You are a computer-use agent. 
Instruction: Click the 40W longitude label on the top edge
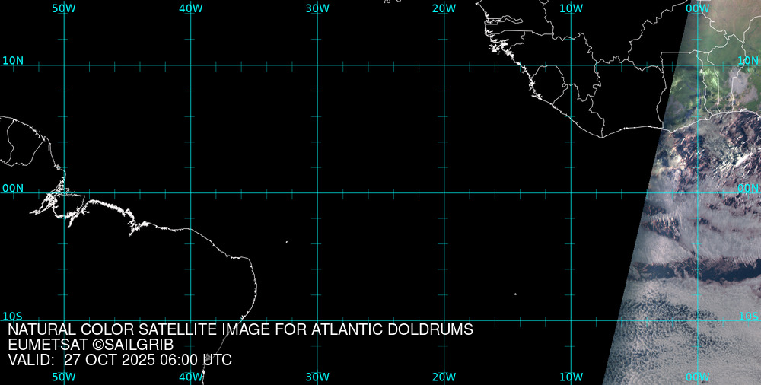coord(190,8)
